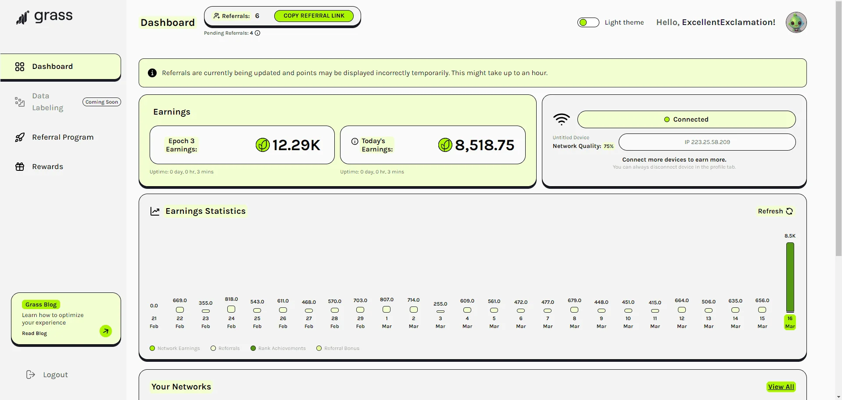
Task: Click the Earnings Statistics chart icon
Action: pyautogui.click(x=155, y=211)
